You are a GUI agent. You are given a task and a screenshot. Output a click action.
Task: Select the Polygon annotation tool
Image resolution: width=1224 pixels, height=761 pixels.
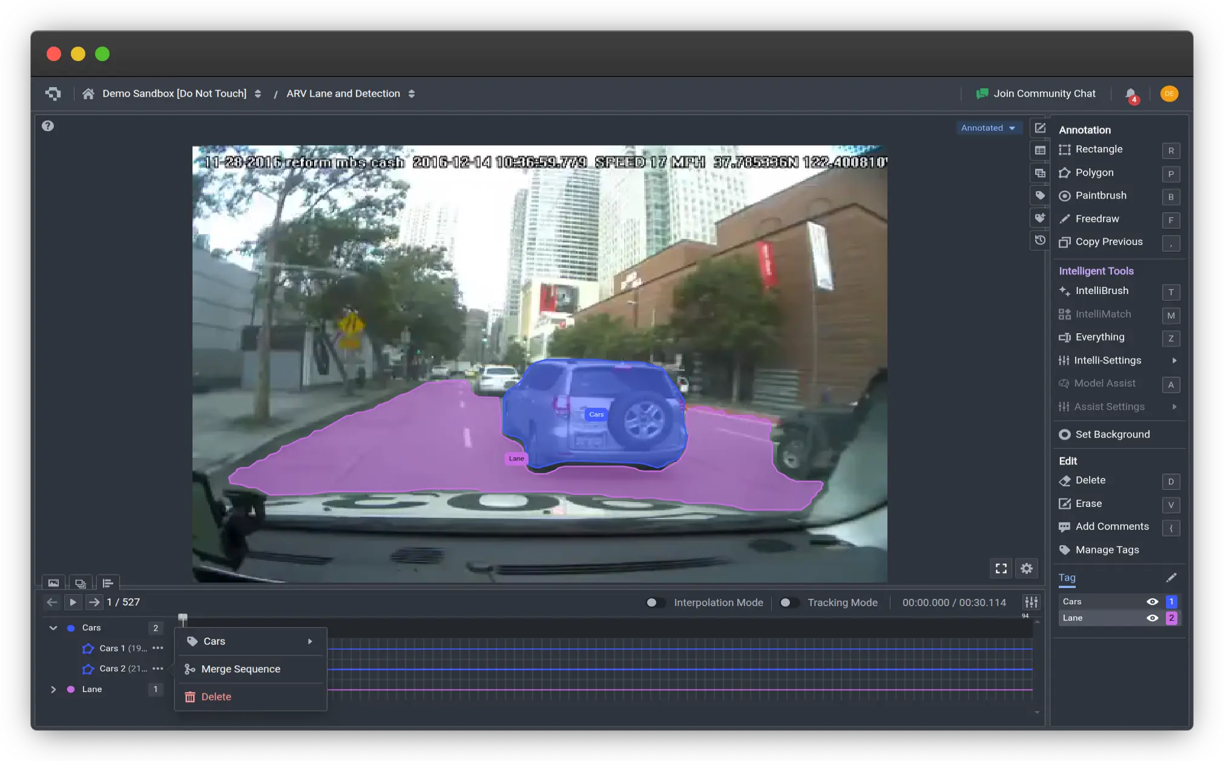[x=1094, y=173]
